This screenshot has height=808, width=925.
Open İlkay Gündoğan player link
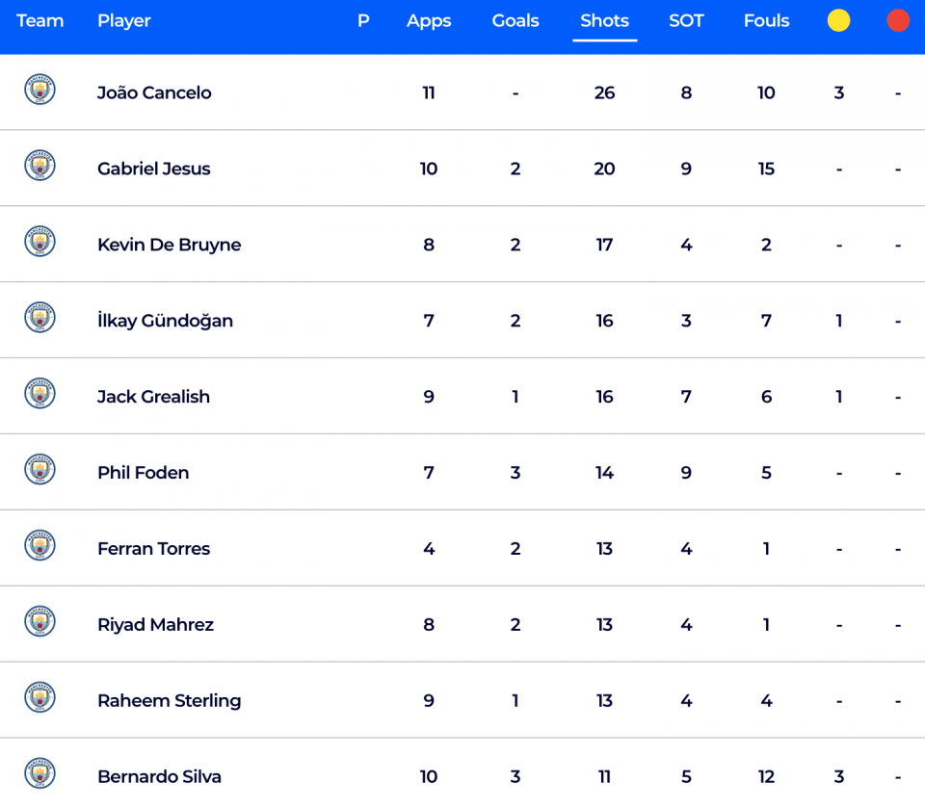click(x=165, y=321)
